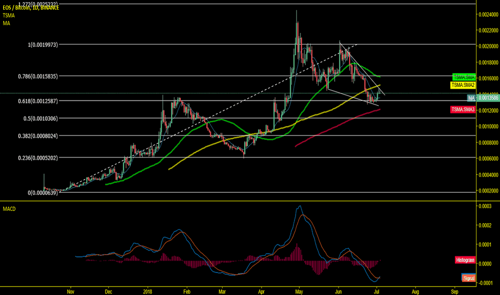Click the MACD pane label
Viewport: 500px width, 295px height.
(x=9, y=209)
